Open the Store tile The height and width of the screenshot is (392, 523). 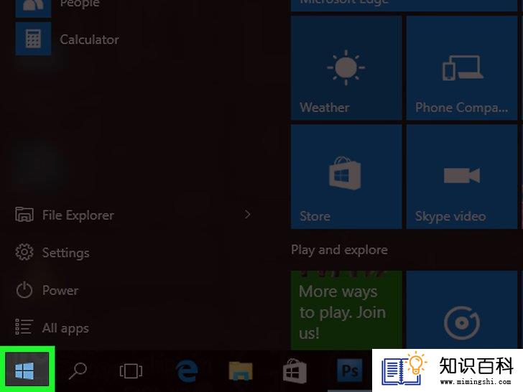346,177
